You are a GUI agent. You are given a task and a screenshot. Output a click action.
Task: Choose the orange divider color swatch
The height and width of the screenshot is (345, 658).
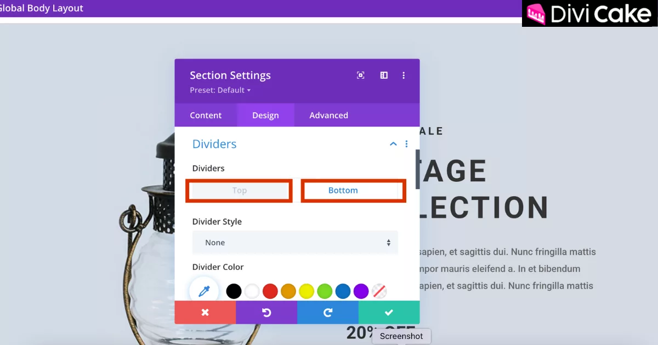click(x=288, y=291)
